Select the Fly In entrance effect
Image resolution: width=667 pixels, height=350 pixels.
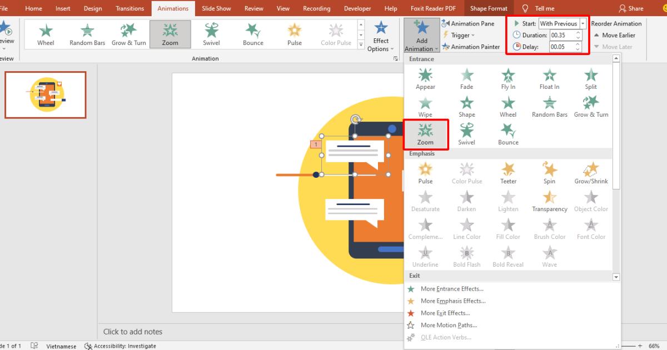pyautogui.click(x=507, y=79)
